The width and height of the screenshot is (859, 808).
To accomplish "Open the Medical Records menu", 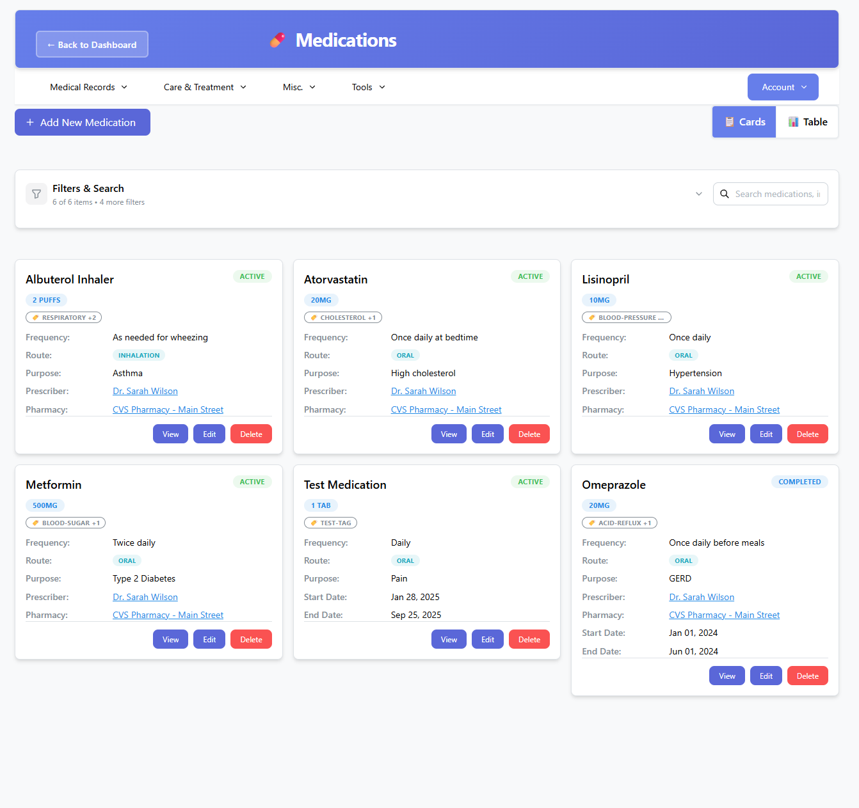I will tap(88, 87).
